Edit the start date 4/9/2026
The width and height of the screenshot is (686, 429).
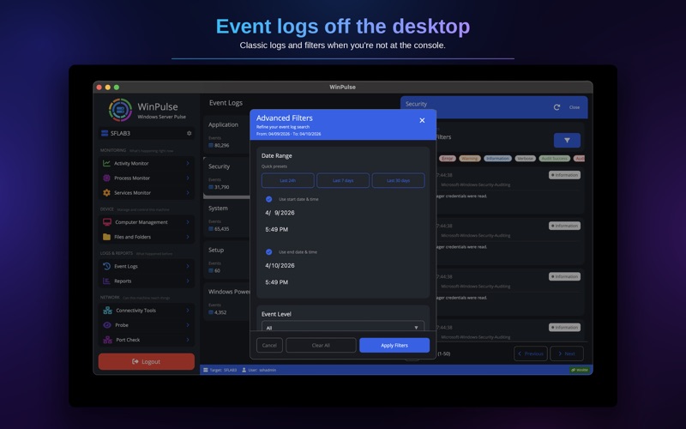280,213
